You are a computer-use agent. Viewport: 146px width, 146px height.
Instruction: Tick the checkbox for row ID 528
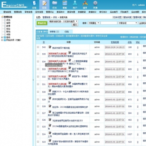click(38, 106)
